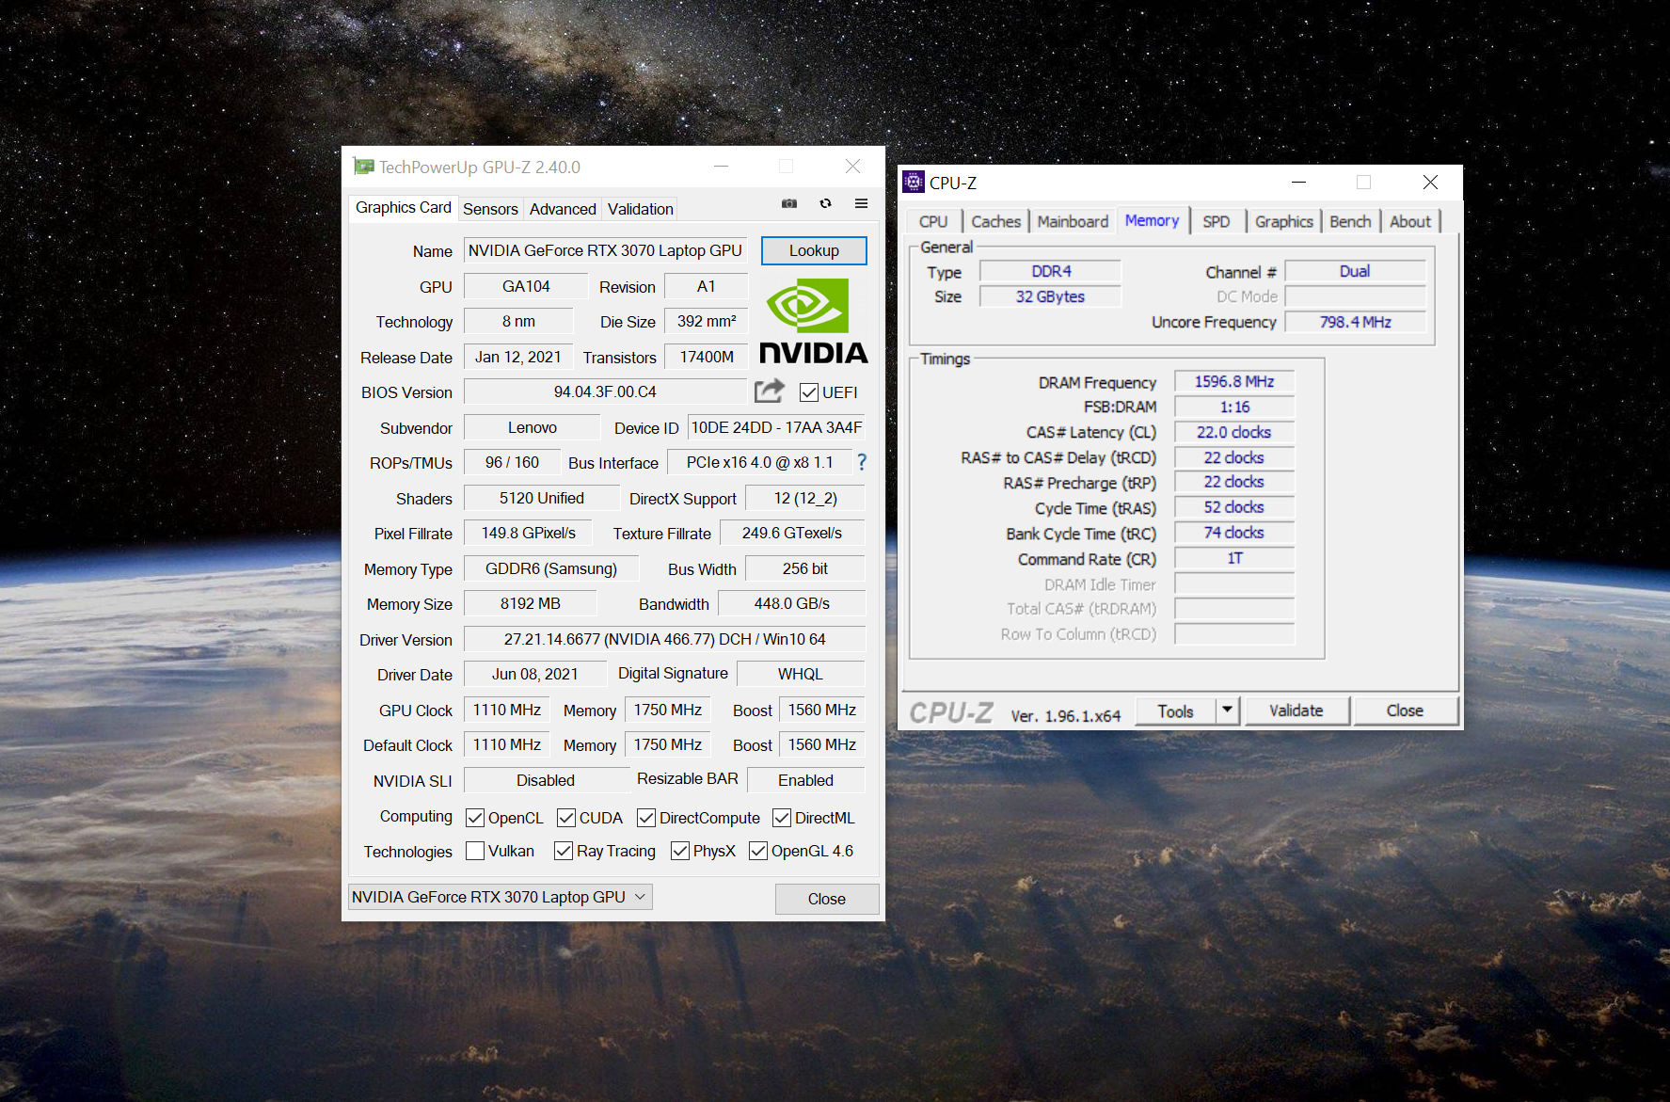Click the DRAM Frequency value in CPU-Z
The image size is (1670, 1102).
click(x=1234, y=381)
